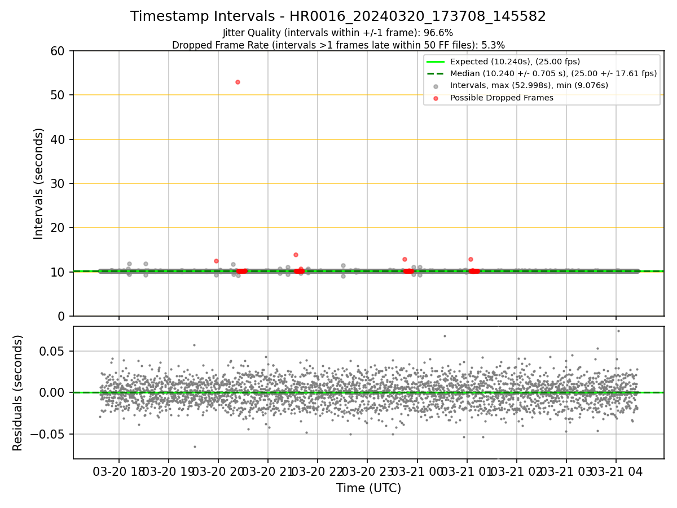Click the plot title 'Timestamp Intervals - HR0016_20240320_173708_145582'
The image size is (677, 508).
pos(338,16)
